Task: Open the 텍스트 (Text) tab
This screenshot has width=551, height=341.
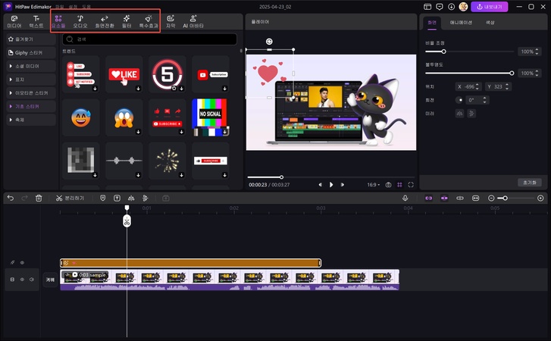Action: pos(36,21)
